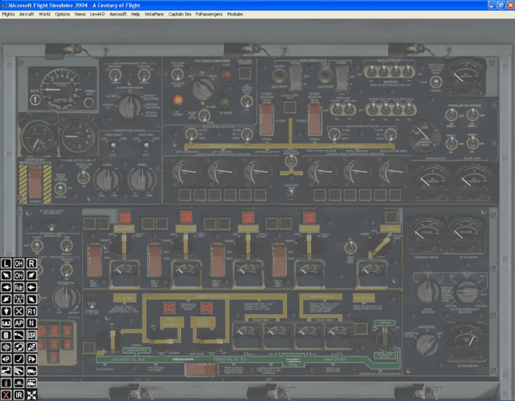Click the red X icon in the panel switcher
The width and height of the screenshot is (515, 401).
[7, 395]
